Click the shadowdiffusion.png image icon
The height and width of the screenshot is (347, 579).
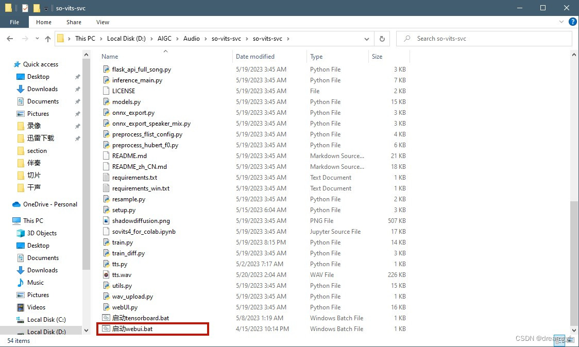(x=106, y=220)
